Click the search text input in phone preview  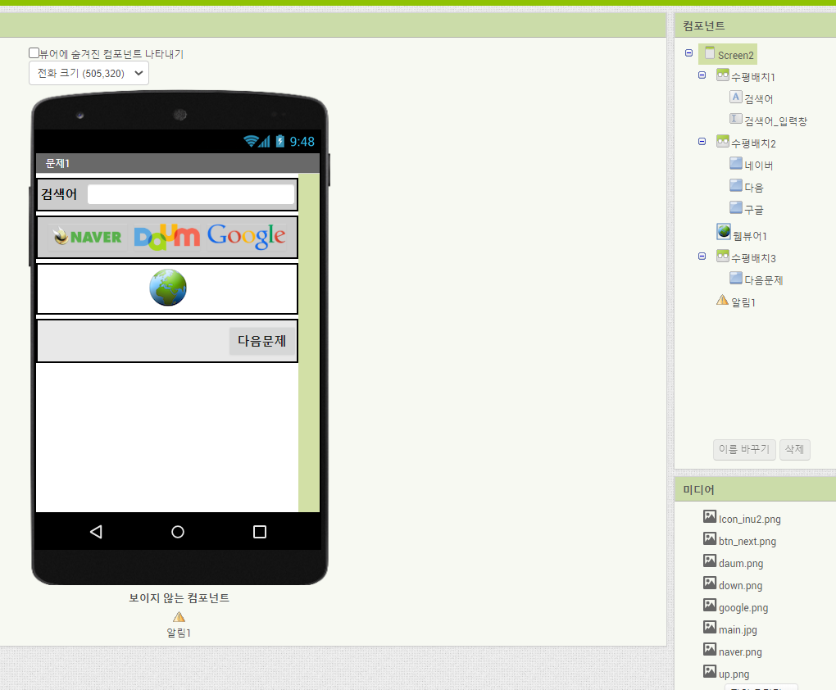(191, 194)
